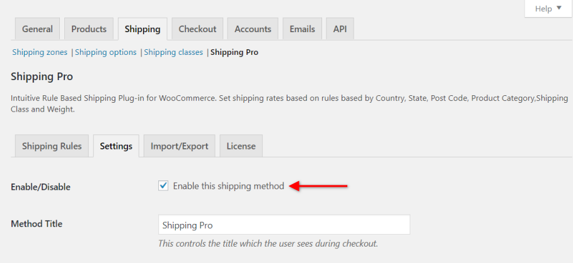
Task: Select the Settings sub-tab
Action: [116, 146]
